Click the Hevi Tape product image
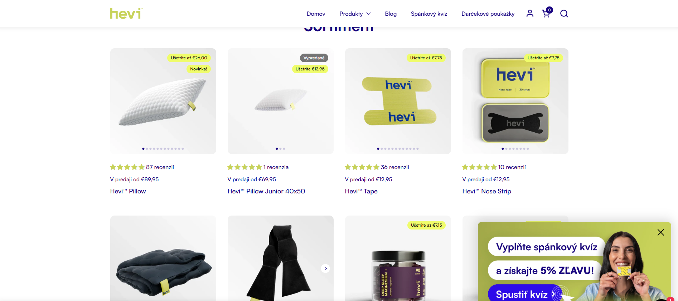The height and width of the screenshot is (301, 678). point(398,101)
